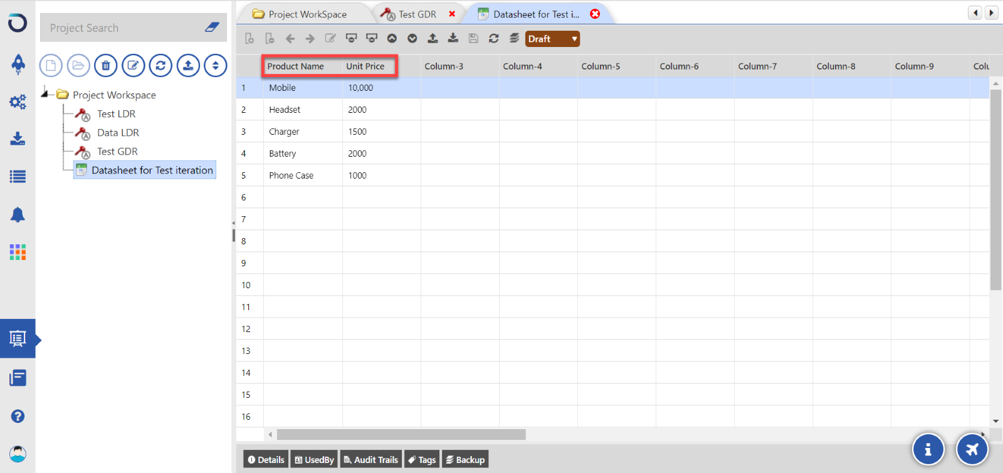Open the Draft status dropdown

(552, 39)
